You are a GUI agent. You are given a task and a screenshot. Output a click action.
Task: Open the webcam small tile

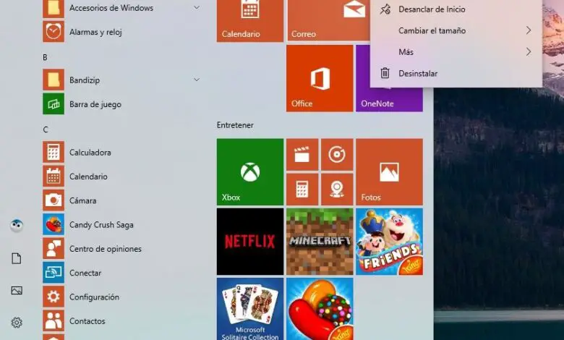tap(337, 190)
